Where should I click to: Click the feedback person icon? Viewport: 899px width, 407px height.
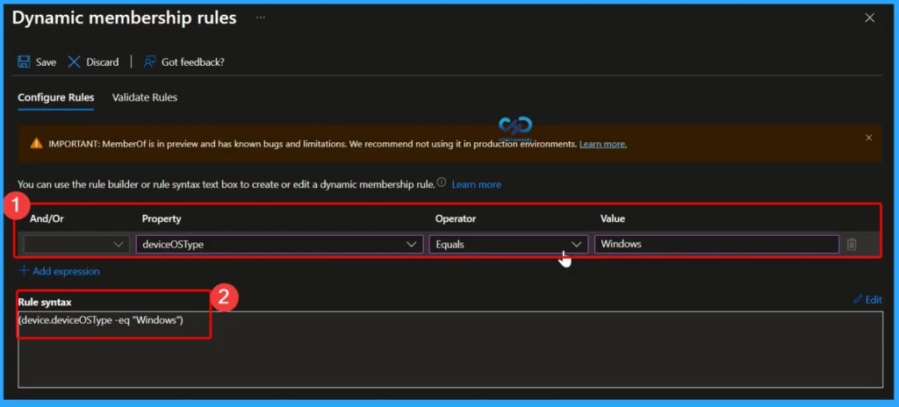149,62
